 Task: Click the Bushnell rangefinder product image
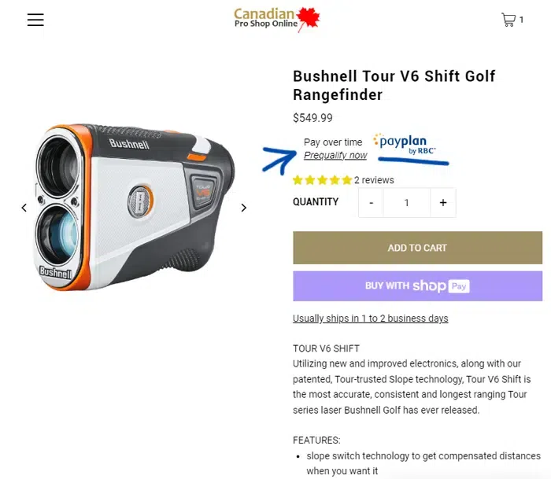point(135,207)
